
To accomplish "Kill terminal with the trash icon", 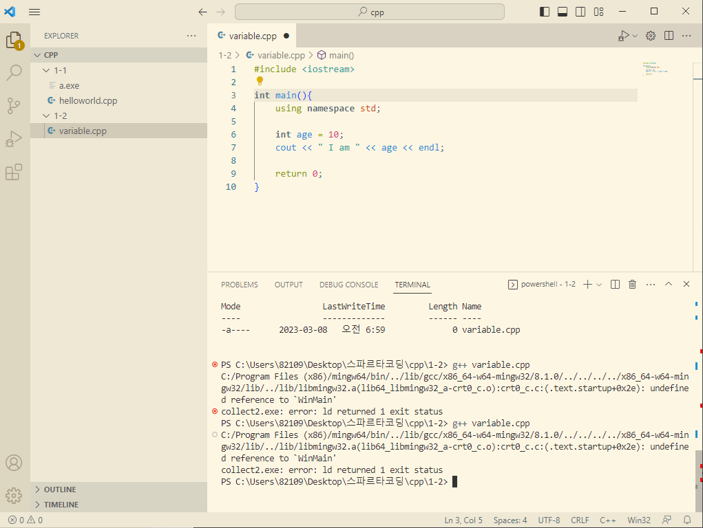I will tap(632, 285).
